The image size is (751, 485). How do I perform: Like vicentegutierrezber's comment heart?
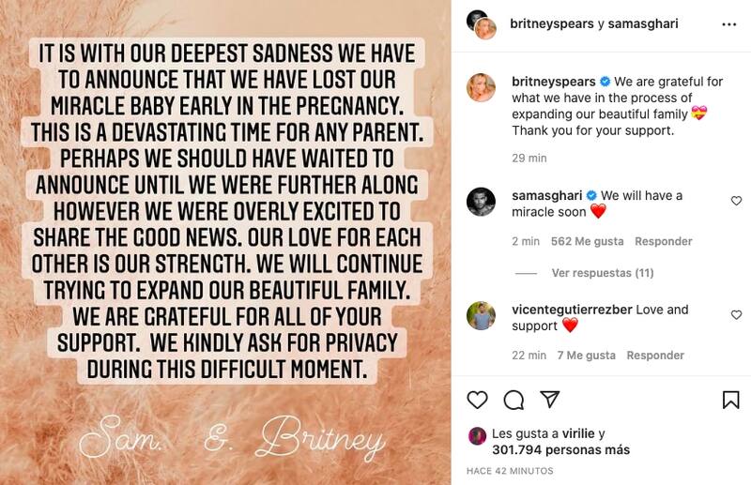pos(736,315)
